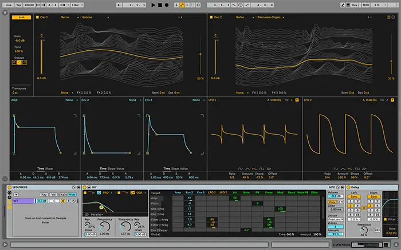
Task: Select square shape for LFO 2
Action: pyautogui.click(x=357, y=169)
